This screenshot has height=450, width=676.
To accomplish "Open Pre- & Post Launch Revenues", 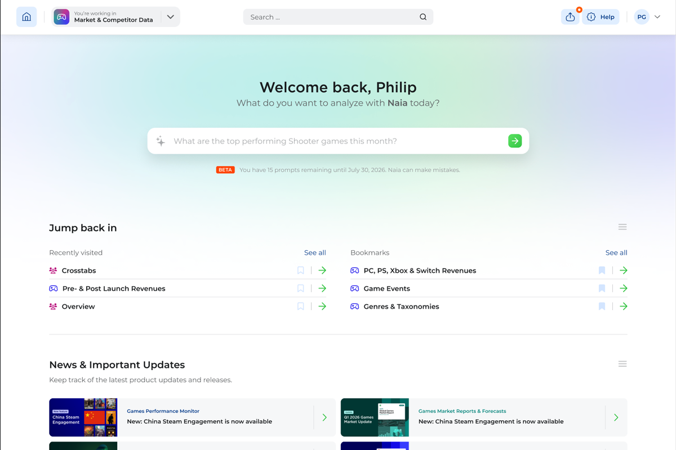I will [x=114, y=289].
